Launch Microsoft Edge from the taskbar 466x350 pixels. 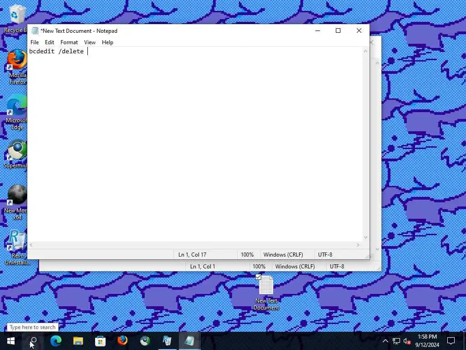[x=56, y=341]
